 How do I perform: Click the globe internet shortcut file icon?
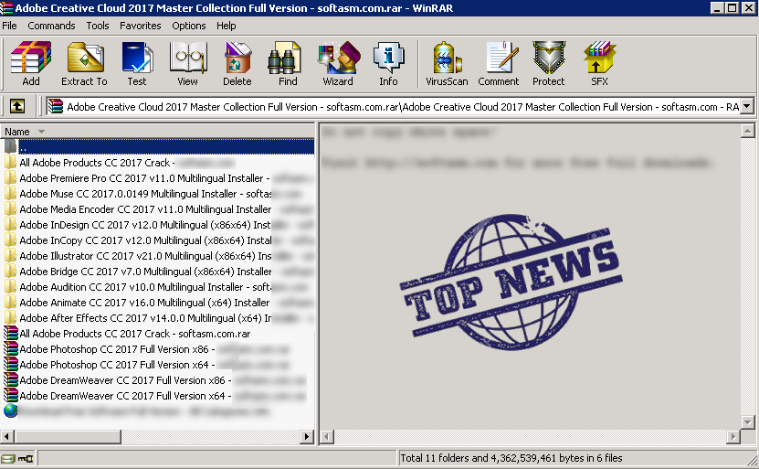click(10, 410)
